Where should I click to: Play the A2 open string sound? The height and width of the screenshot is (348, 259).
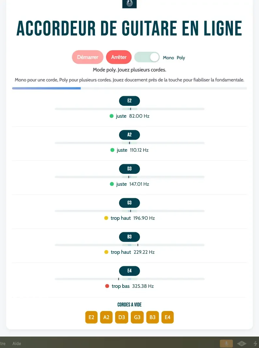(106, 317)
